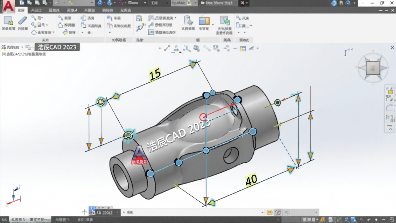Switch to the third ribbon tab
396x223 pixels.
click(54, 10)
